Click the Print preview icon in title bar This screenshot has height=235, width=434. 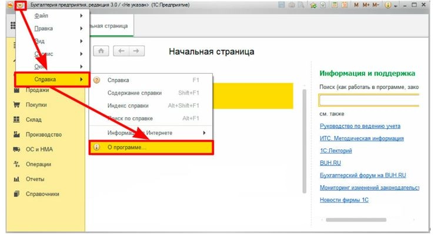[301, 5]
